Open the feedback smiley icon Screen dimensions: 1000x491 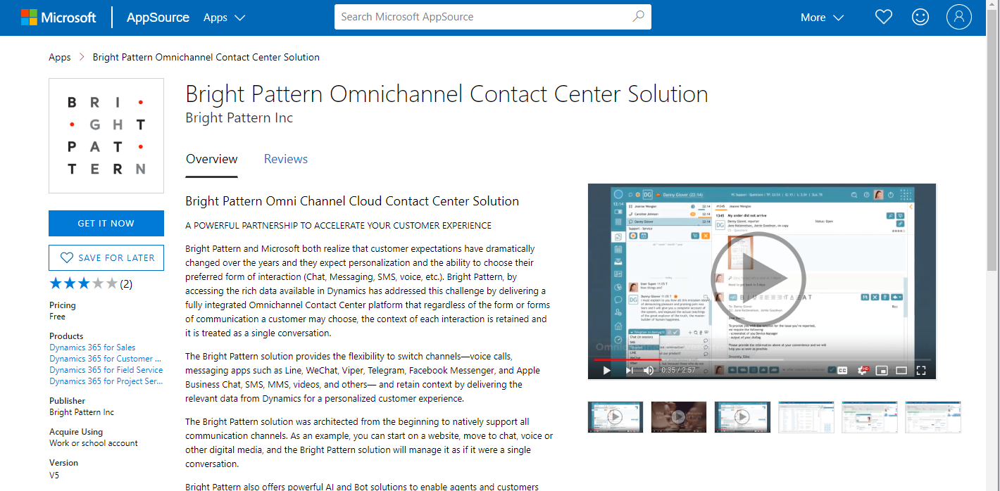click(920, 17)
